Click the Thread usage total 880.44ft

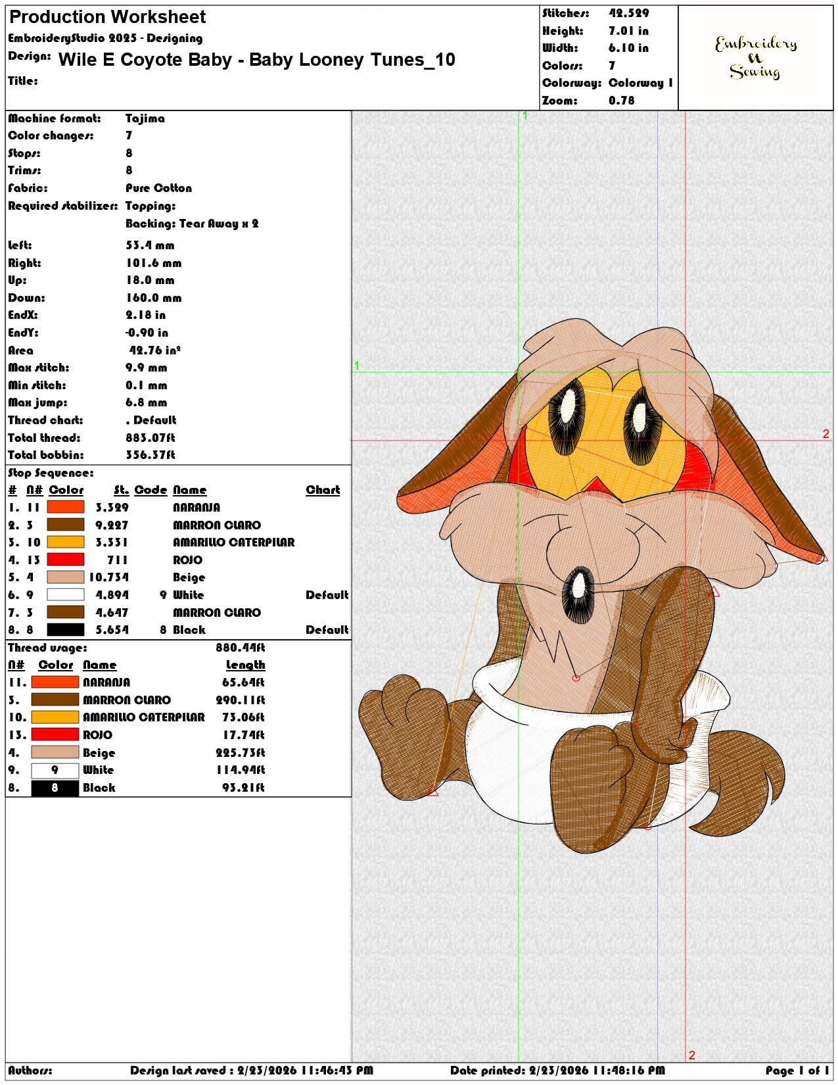point(241,648)
